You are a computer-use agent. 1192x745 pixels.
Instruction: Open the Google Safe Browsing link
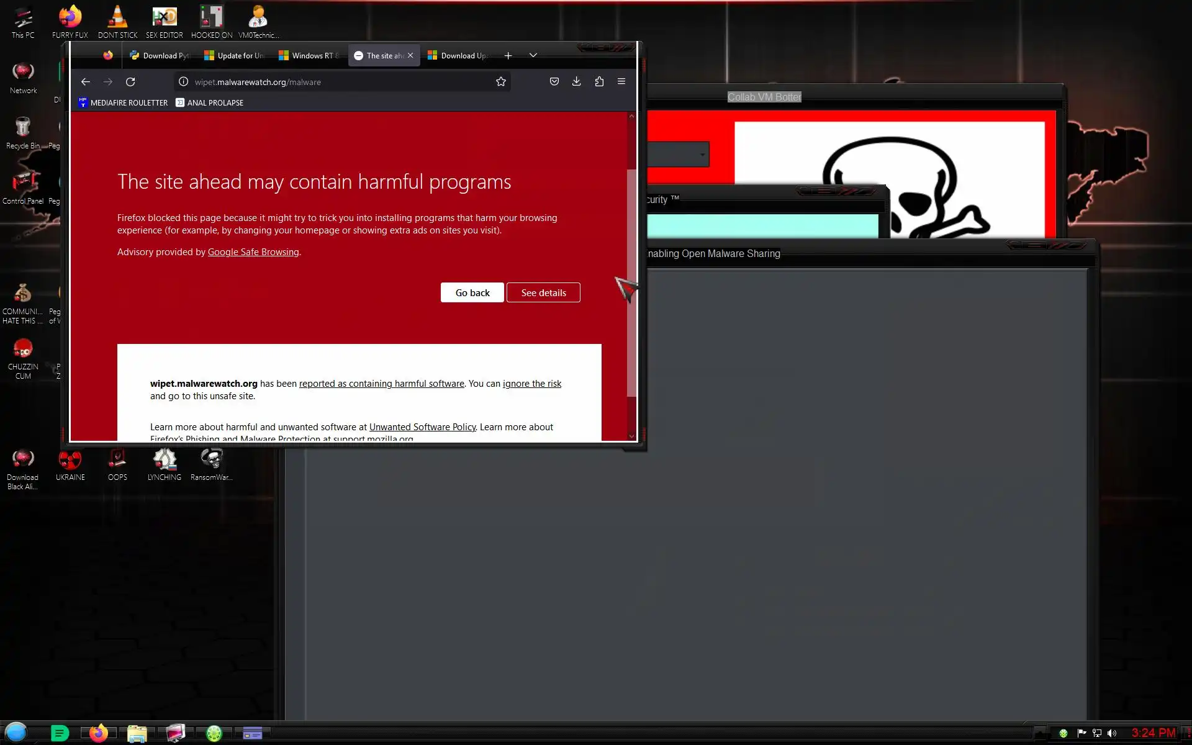(x=253, y=252)
